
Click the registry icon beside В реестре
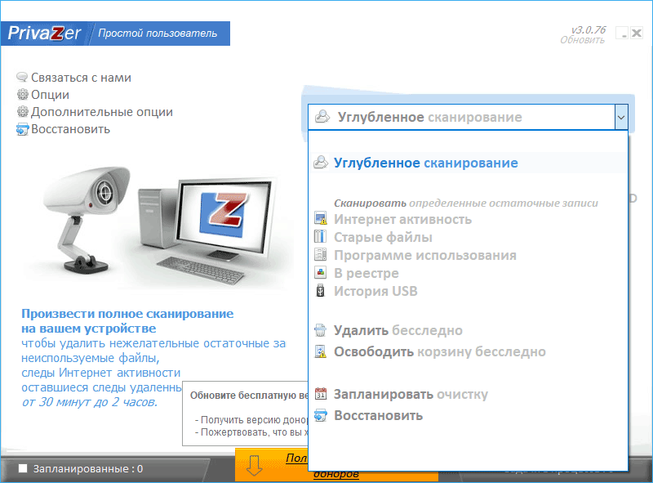coord(320,273)
